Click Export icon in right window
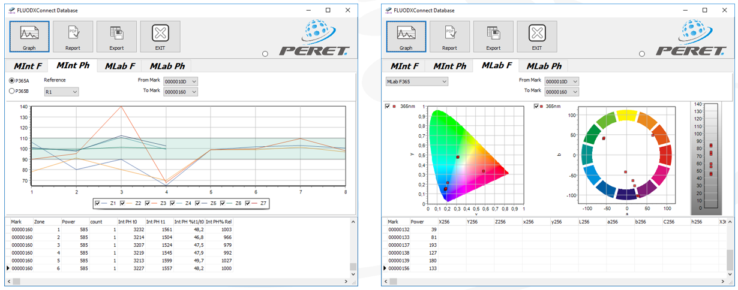 tap(493, 37)
